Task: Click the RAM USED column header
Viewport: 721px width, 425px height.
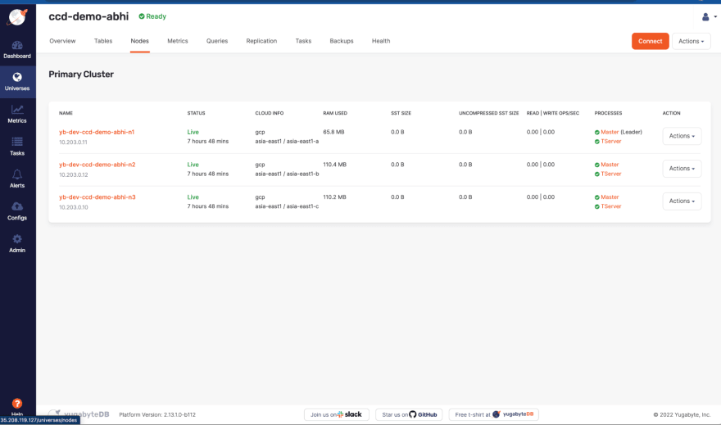Action: (335, 113)
